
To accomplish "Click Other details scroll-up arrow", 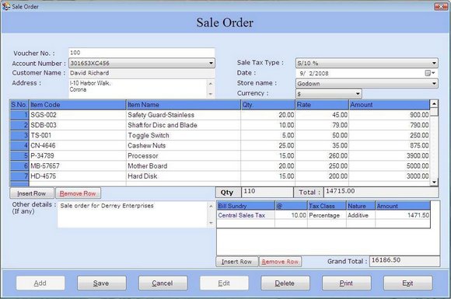I will pos(211,207).
